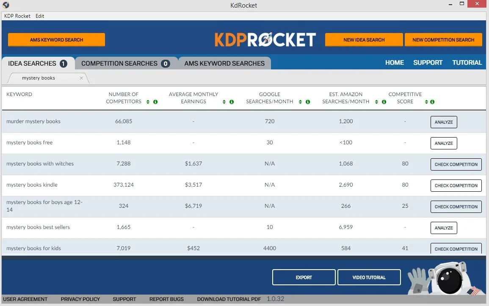This screenshot has width=489, height=306.
Task: Click the KdRocket app icon in title bar
Action: pos(6,5)
